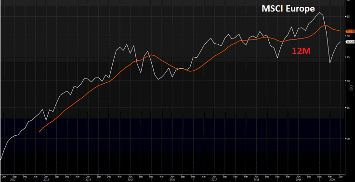Click the rotated Log scale label
Viewport: 355px width, 182px height.
(352, 86)
